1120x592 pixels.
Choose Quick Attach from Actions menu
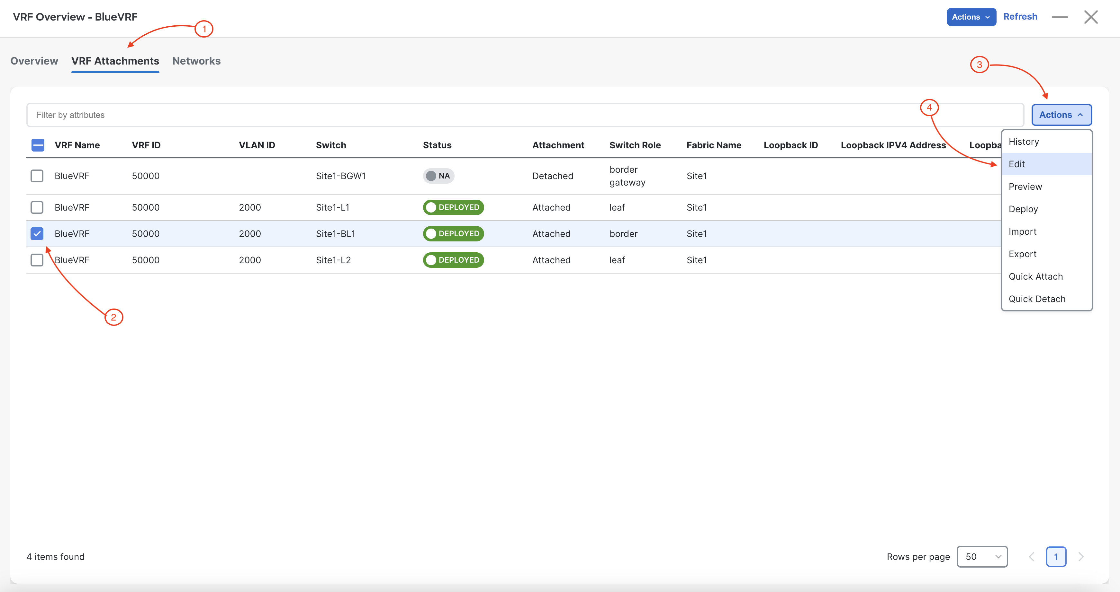[1046, 276]
